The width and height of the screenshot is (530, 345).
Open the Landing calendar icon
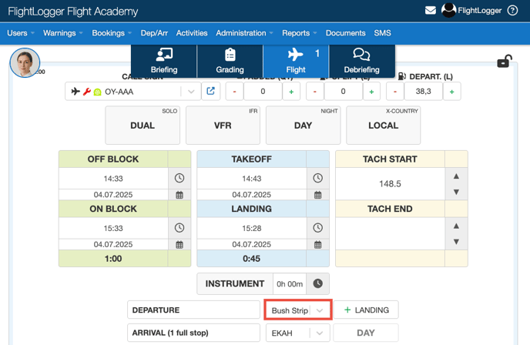click(317, 244)
